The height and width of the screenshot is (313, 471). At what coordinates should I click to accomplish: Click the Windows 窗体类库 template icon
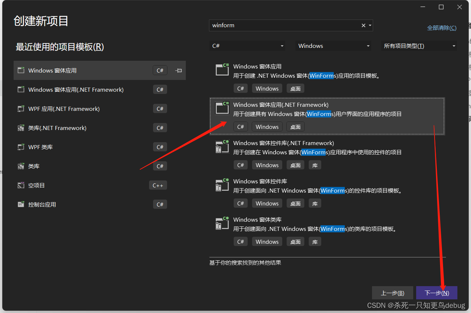[x=222, y=223]
